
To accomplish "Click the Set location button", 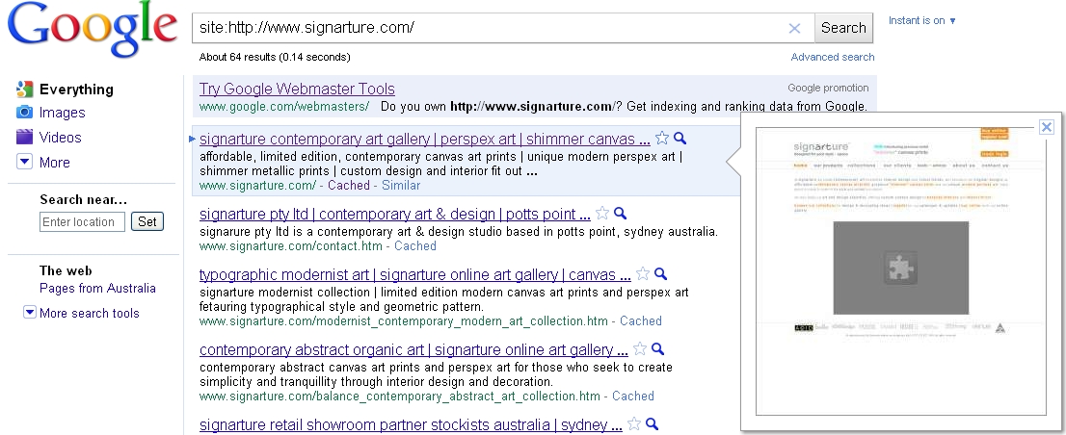I will pyautogui.click(x=147, y=221).
